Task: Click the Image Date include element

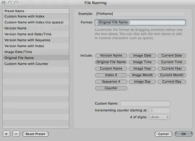Action: (x=142, y=56)
